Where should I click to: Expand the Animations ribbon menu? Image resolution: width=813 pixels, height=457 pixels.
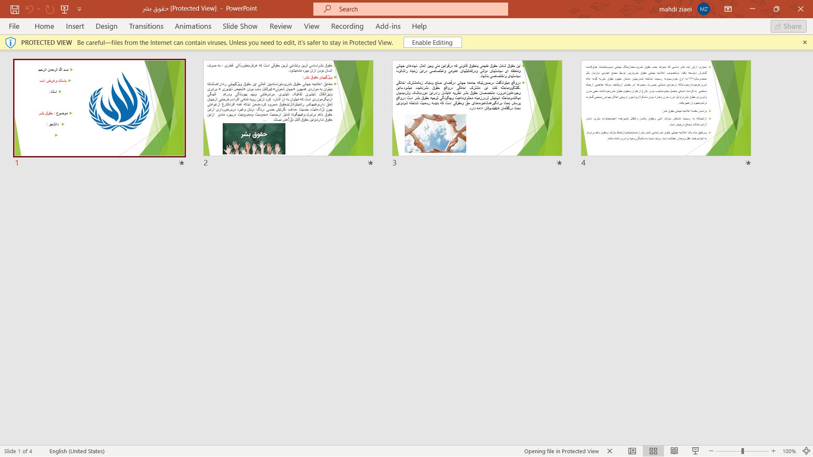[193, 26]
